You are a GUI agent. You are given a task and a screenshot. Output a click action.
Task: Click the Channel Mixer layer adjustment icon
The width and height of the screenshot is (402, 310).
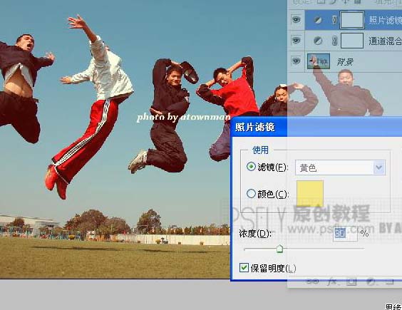point(318,41)
